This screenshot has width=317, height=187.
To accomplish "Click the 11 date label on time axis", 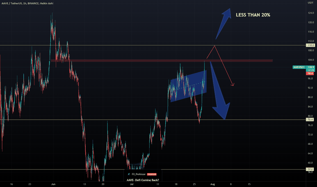I will 158,184.
